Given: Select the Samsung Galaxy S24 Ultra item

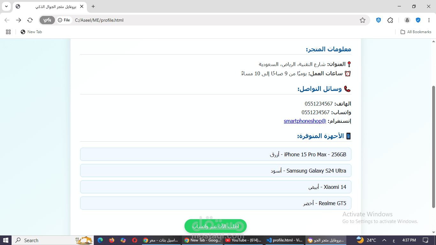Looking at the screenshot, I should point(216,171).
